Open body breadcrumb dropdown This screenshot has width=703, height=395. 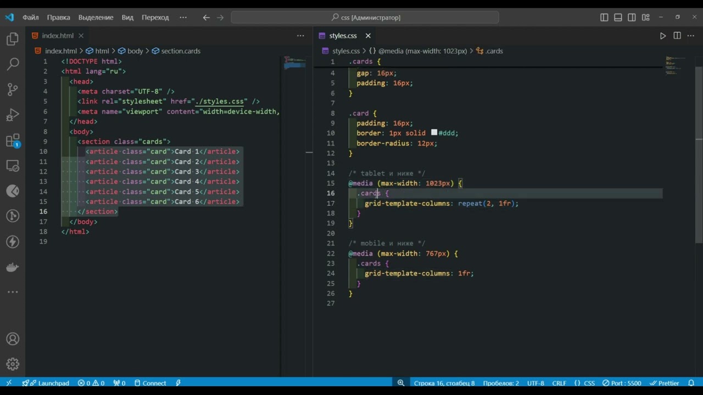tap(130, 51)
